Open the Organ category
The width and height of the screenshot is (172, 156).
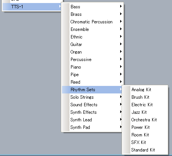[92, 52]
